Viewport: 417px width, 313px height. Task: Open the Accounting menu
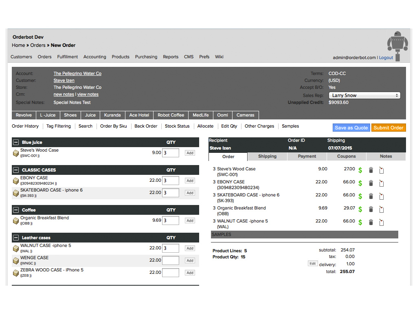click(x=94, y=57)
